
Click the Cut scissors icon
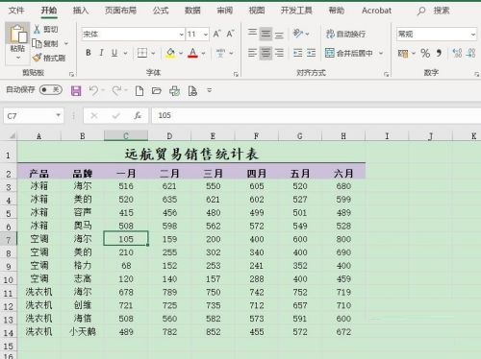37,30
